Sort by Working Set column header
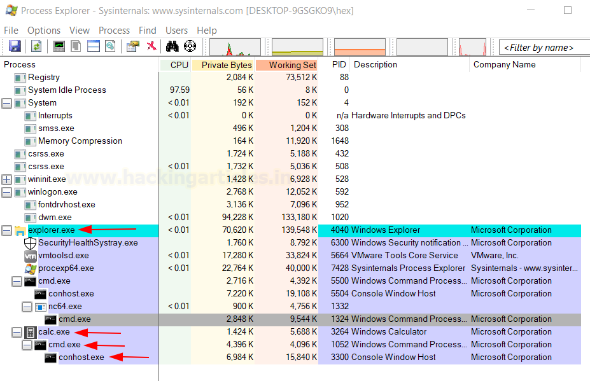 pos(286,65)
